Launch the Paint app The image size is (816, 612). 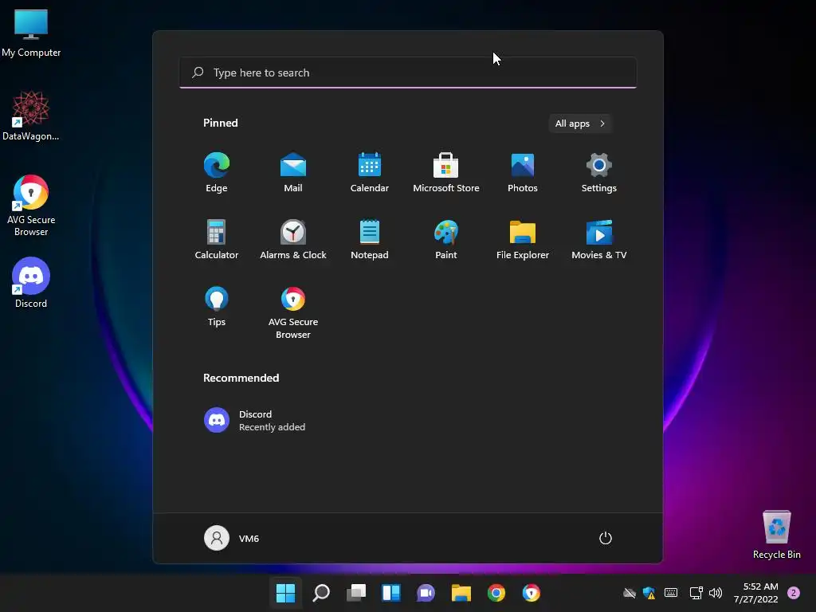click(446, 239)
